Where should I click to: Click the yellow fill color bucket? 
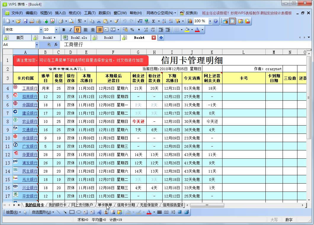(187, 30)
